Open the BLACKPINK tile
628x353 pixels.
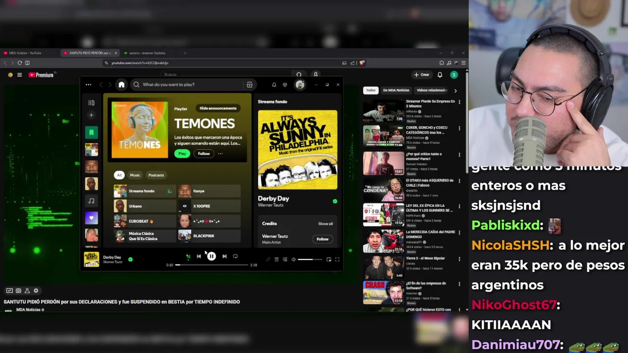(x=209, y=236)
